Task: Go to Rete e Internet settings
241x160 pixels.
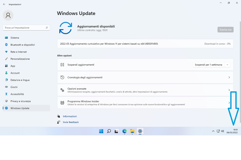Action: [26, 52]
